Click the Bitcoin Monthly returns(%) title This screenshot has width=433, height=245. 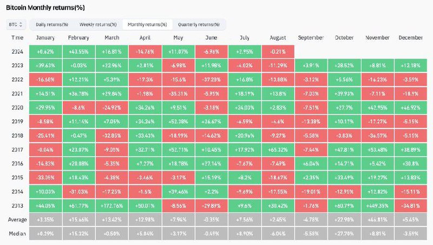coord(45,8)
